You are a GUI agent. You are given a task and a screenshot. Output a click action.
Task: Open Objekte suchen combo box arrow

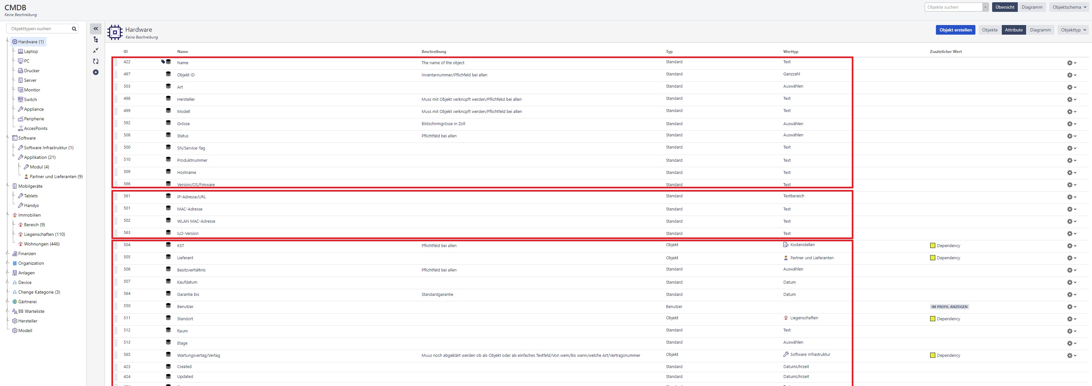pos(986,7)
